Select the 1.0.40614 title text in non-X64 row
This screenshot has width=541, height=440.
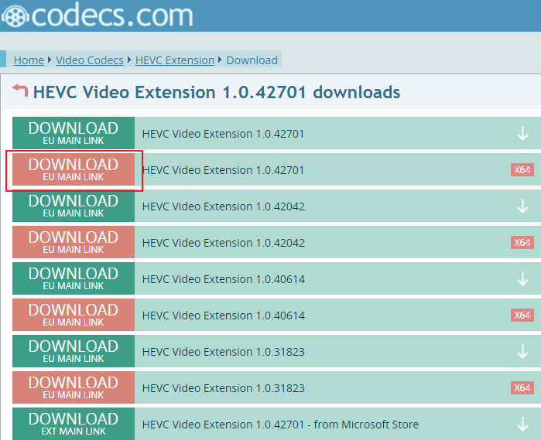click(x=224, y=279)
